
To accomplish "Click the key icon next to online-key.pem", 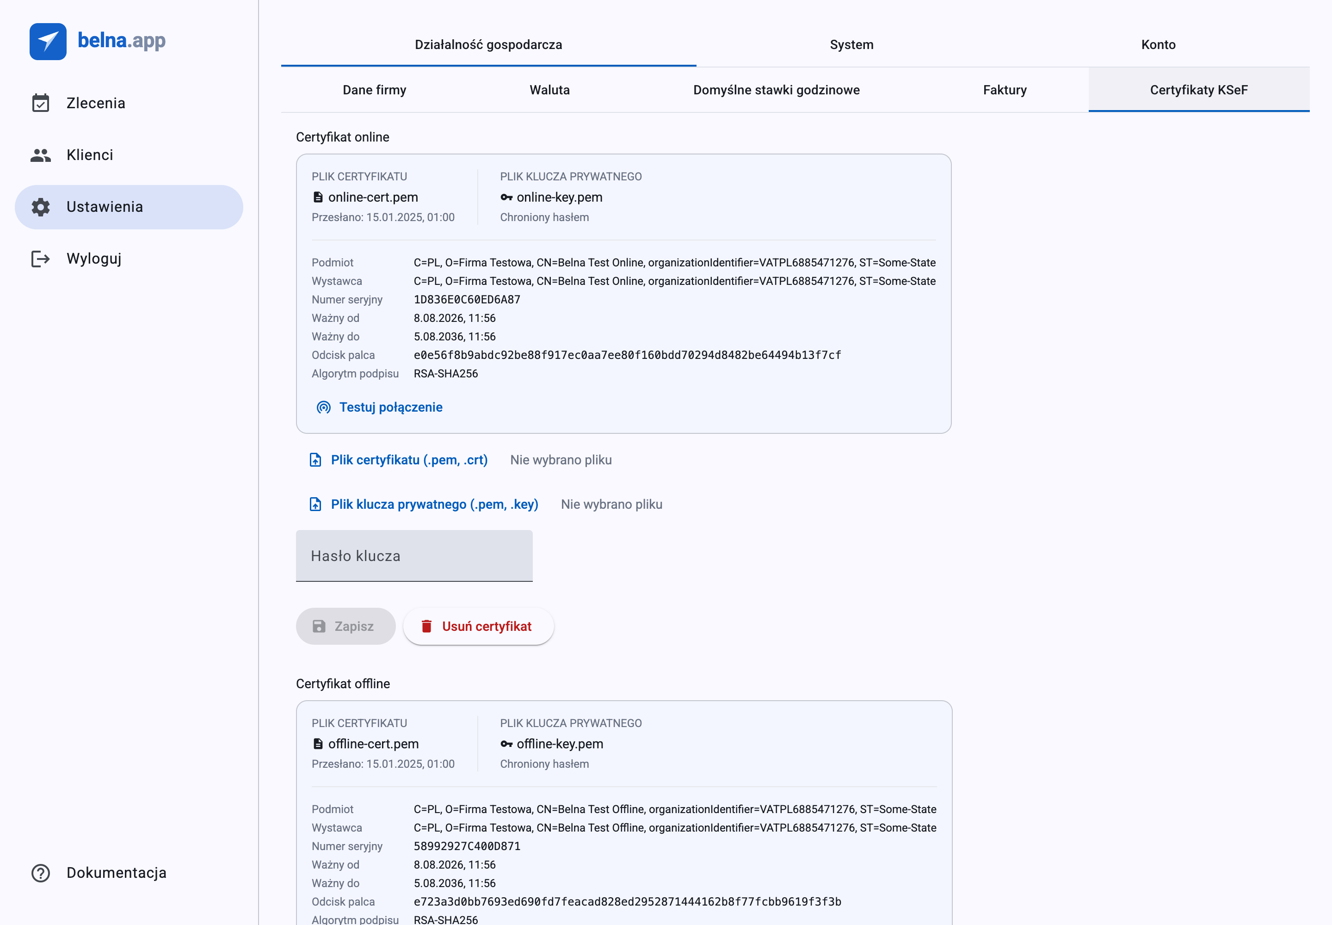I will (506, 197).
